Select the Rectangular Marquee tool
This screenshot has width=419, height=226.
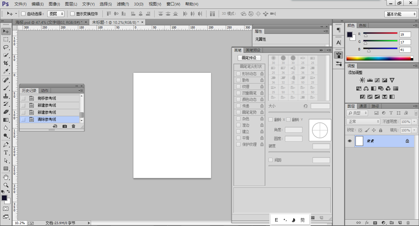coord(6,39)
